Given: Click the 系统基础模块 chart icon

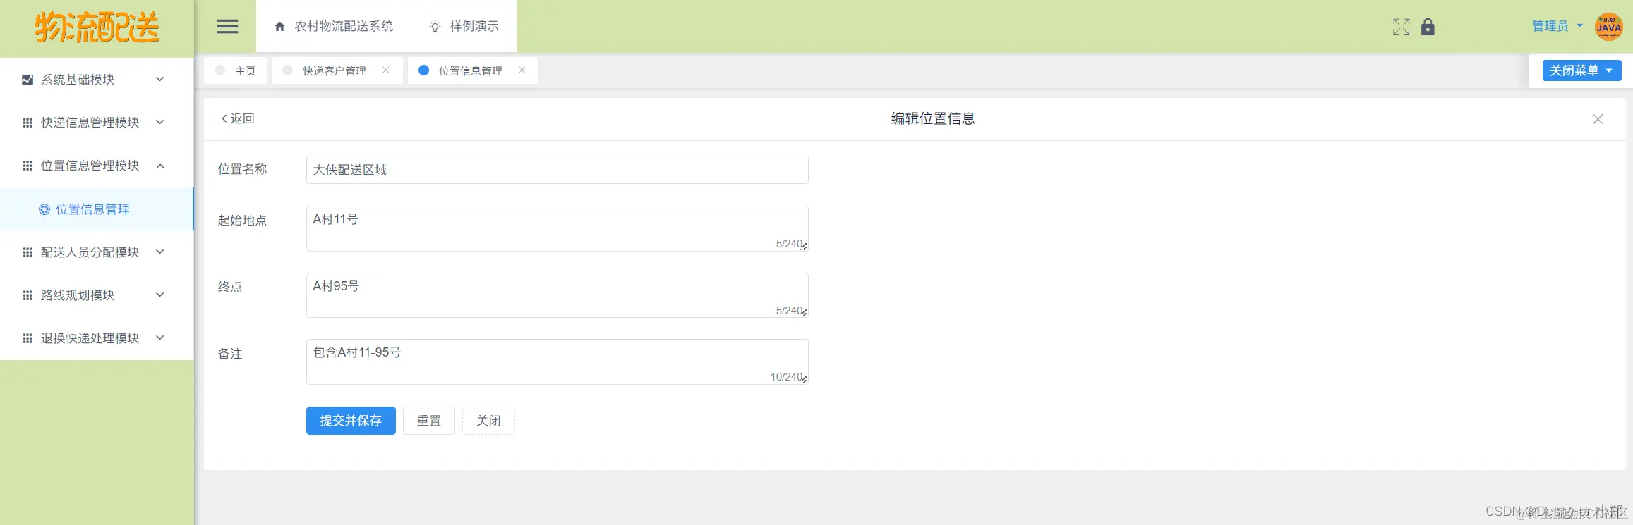Looking at the screenshot, I should pyautogui.click(x=28, y=80).
